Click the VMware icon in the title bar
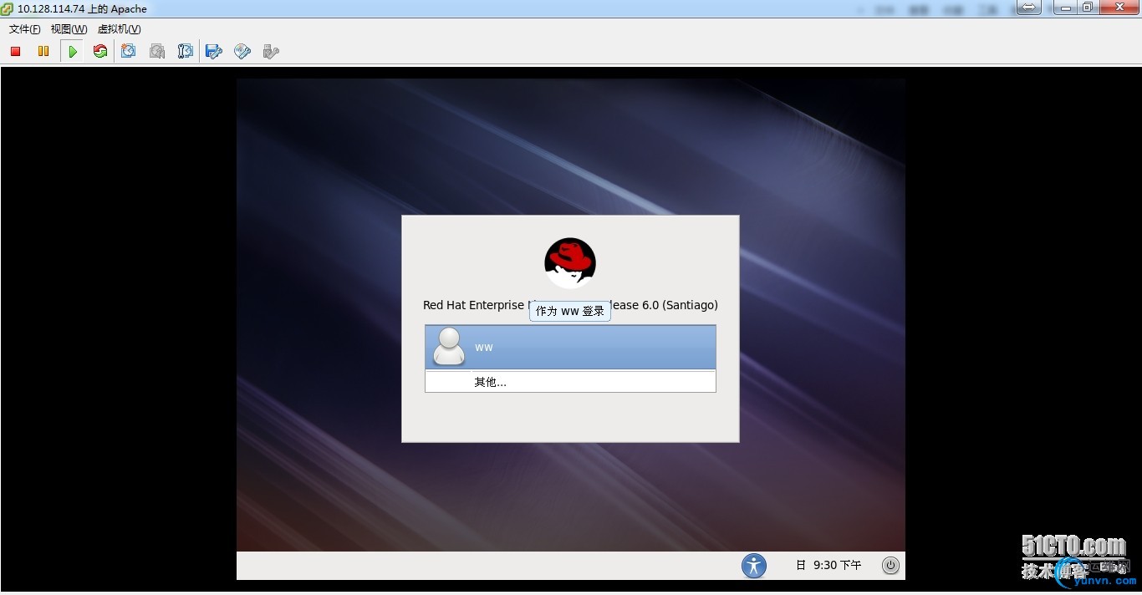The width and height of the screenshot is (1142, 595). coord(8,8)
